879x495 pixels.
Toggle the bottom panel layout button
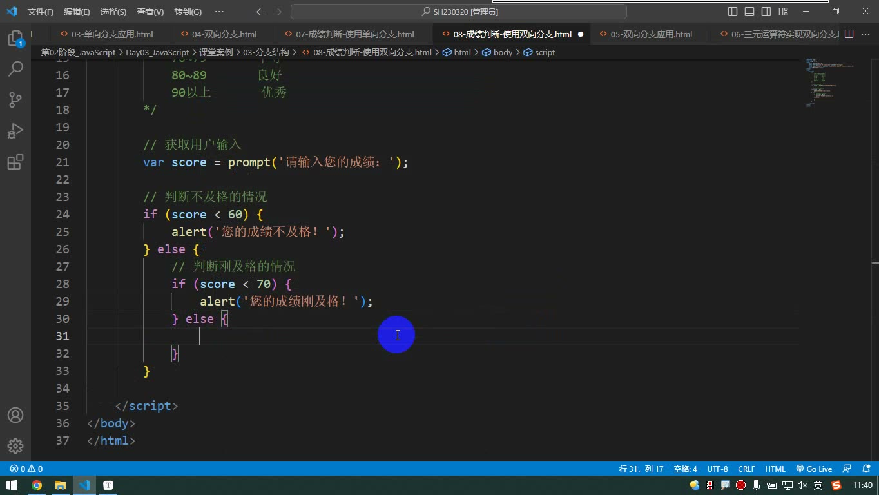tap(749, 12)
